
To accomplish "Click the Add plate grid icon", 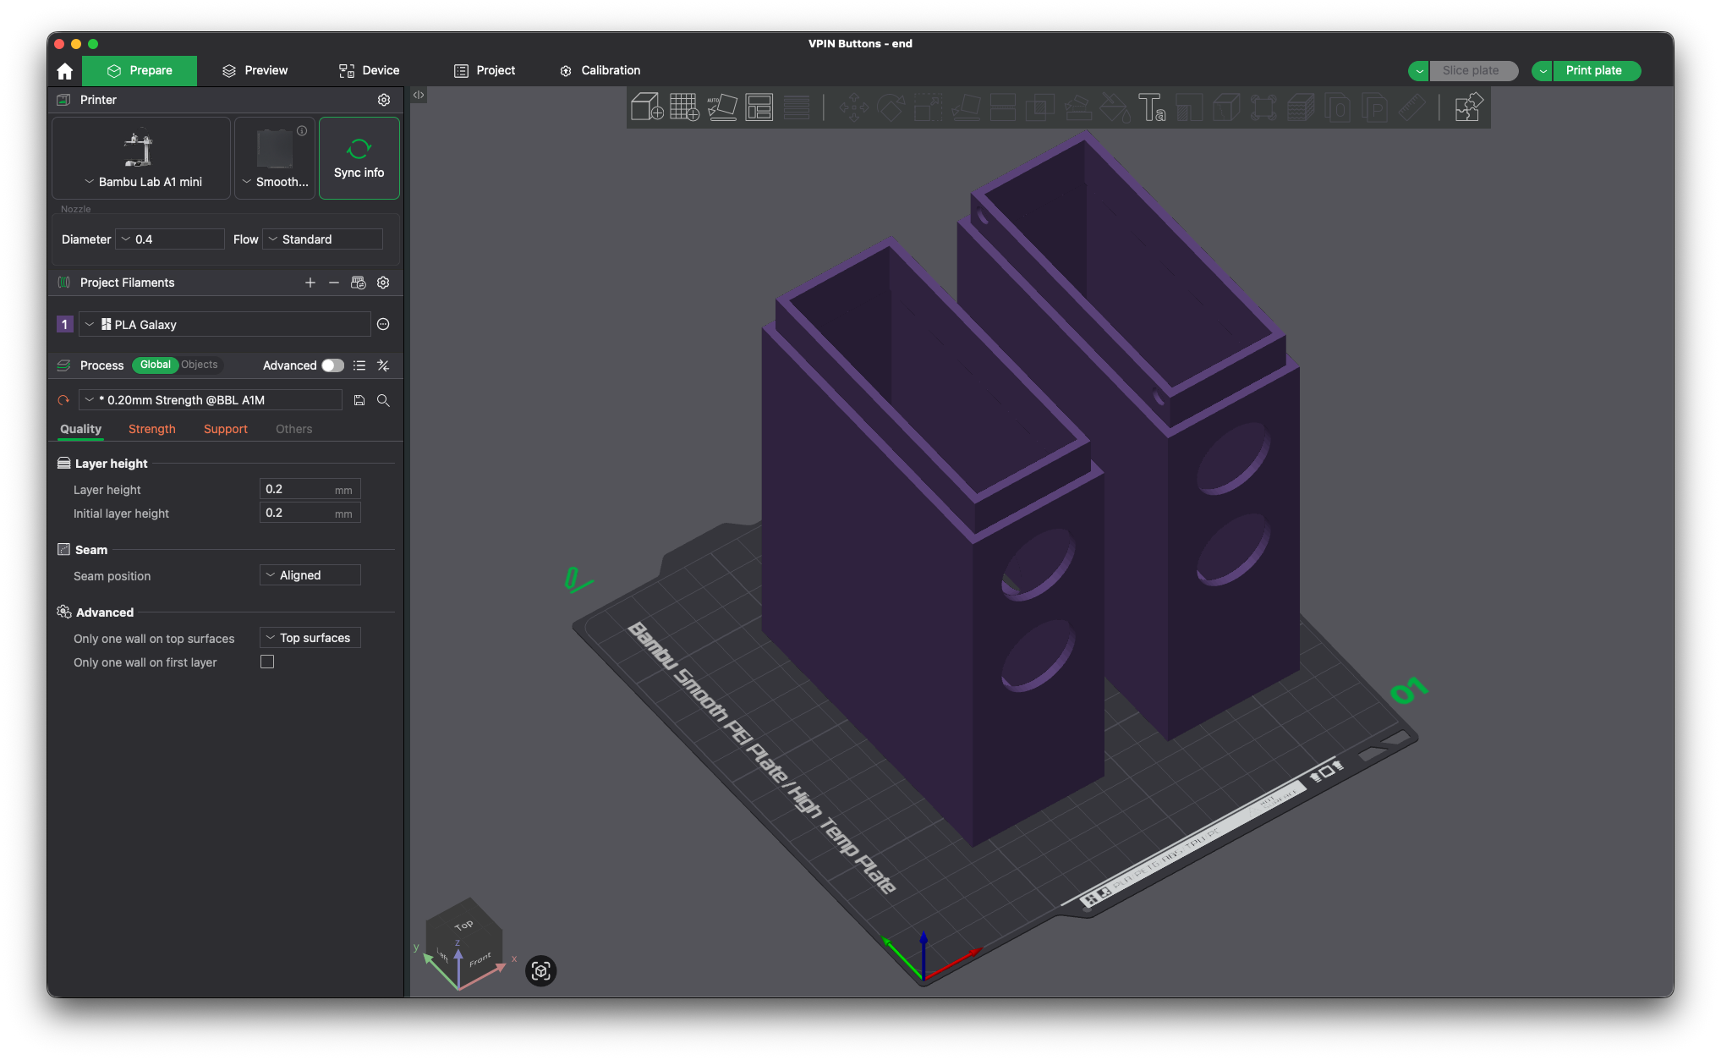I will click(684, 107).
